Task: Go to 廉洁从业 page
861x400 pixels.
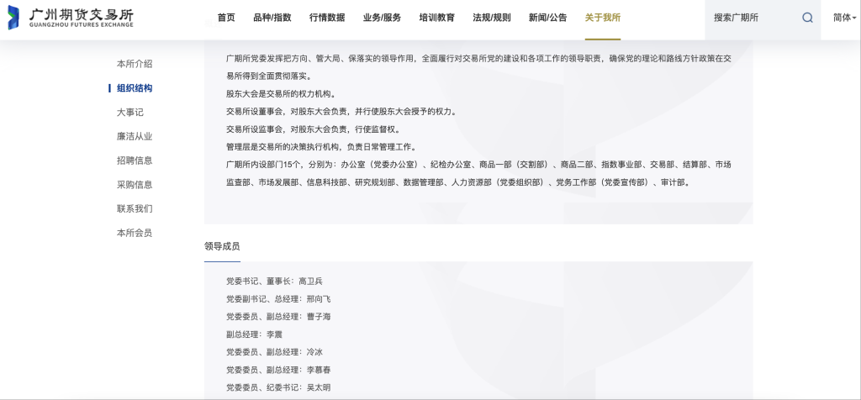Action: tap(135, 136)
